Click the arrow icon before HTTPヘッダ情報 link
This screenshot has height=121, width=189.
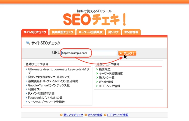105,115
